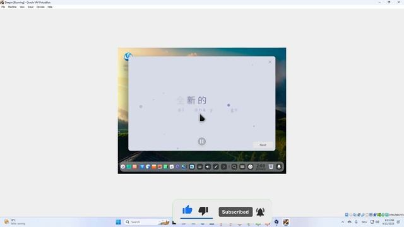This screenshot has width=404, height=227.
Task: Click the ENG language indicator in tray
Action: (364, 222)
